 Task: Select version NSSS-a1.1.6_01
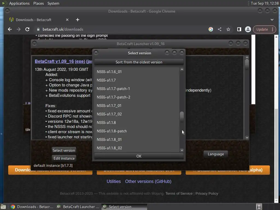coord(137,72)
